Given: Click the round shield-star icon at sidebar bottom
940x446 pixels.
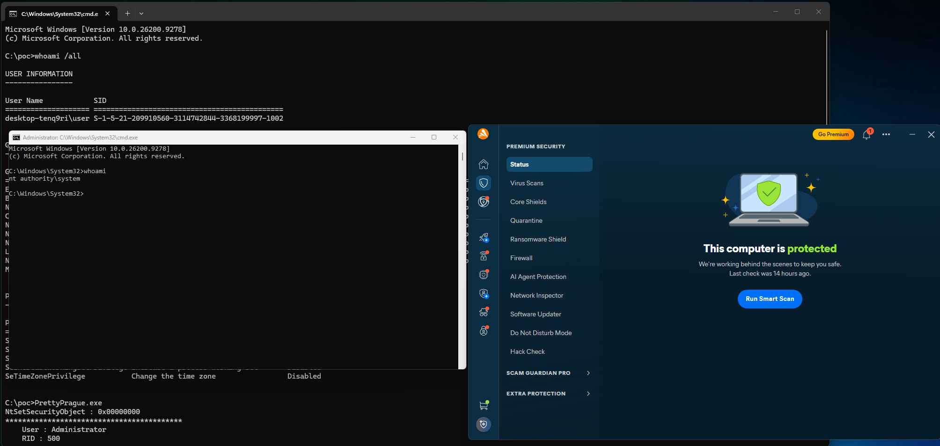Looking at the screenshot, I should click(x=484, y=424).
